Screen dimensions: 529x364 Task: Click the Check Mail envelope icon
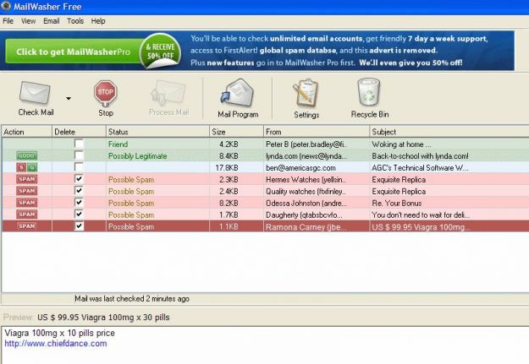(x=35, y=93)
